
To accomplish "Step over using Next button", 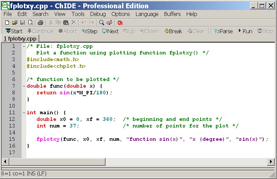I will click(110, 31).
